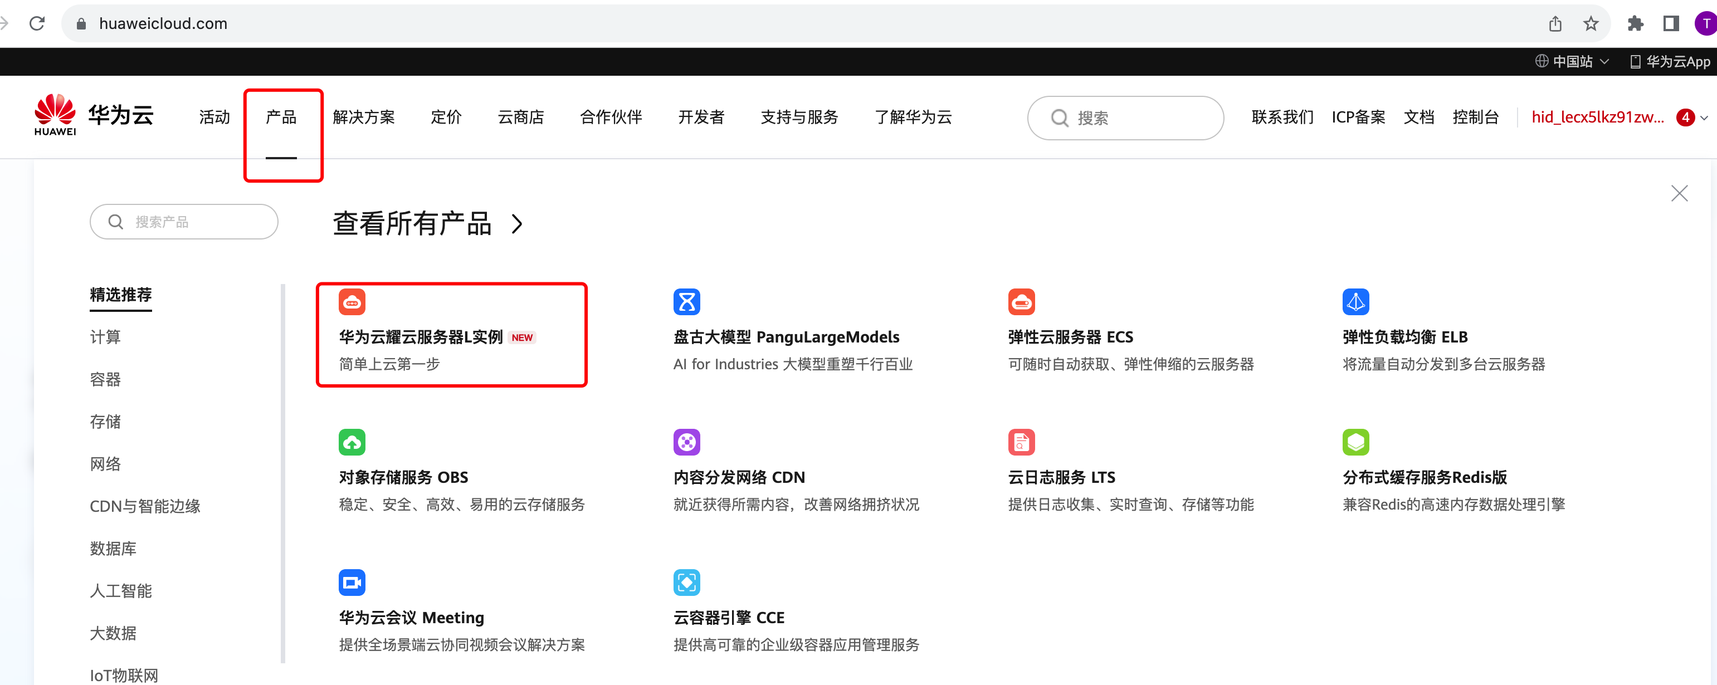This screenshot has width=1717, height=685.
Task: Select the 容器 category
Action: [105, 379]
